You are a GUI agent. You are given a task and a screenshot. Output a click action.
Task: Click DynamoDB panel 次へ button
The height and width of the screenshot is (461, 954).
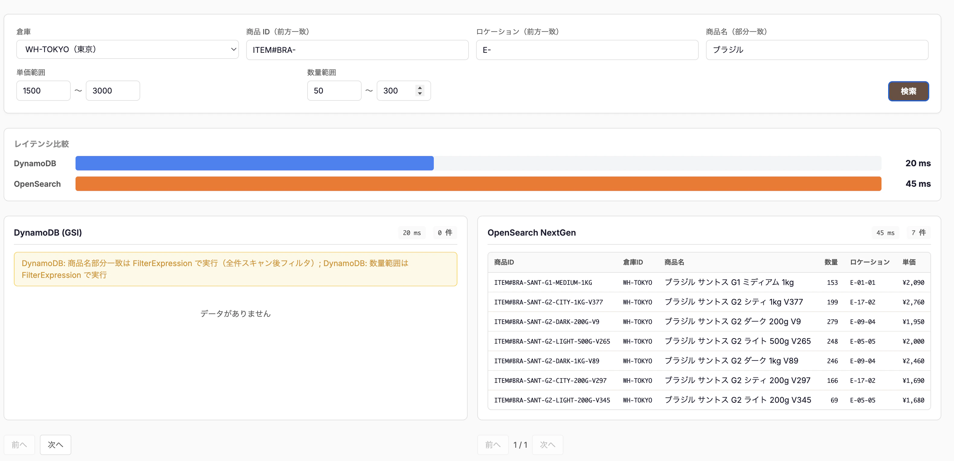coord(55,444)
